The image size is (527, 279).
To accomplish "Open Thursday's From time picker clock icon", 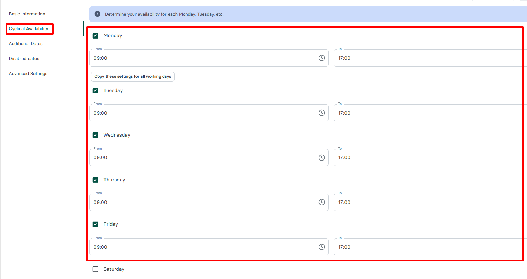I will (x=321, y=202).
